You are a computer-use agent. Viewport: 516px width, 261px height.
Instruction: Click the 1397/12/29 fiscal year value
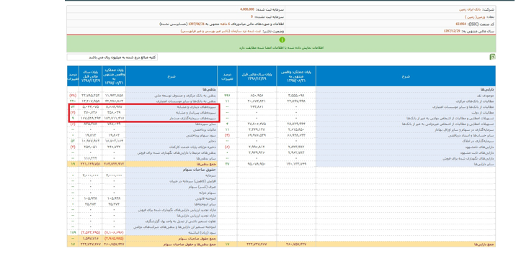coord(451,31)
